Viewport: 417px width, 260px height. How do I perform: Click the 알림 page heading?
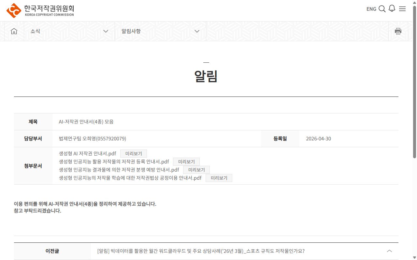point(206,76)
